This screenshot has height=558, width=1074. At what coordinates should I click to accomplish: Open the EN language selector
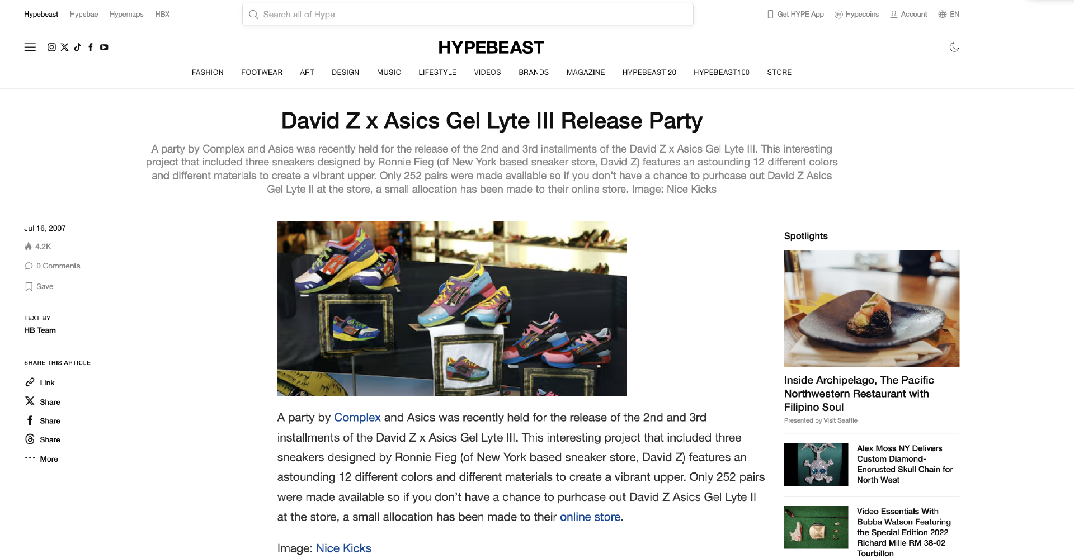(949, 15)
